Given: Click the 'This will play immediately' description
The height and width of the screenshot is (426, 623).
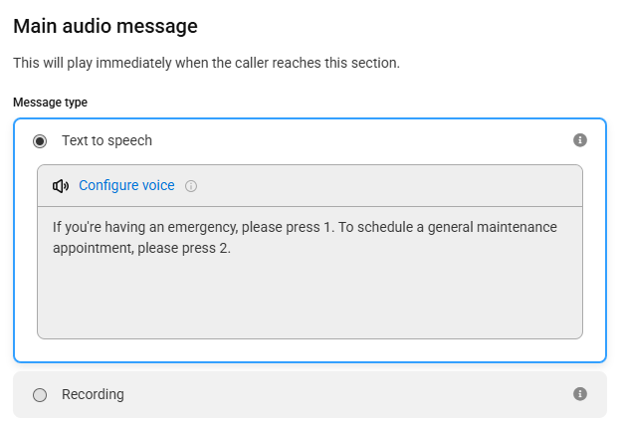Looking at the screenshot, I should (x=206, y=63).
